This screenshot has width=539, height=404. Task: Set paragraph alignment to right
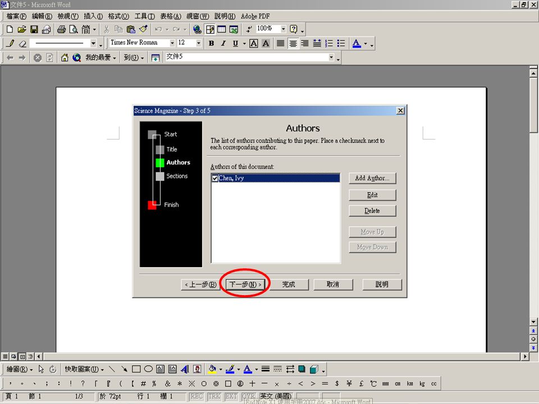(x=304, y=44)
